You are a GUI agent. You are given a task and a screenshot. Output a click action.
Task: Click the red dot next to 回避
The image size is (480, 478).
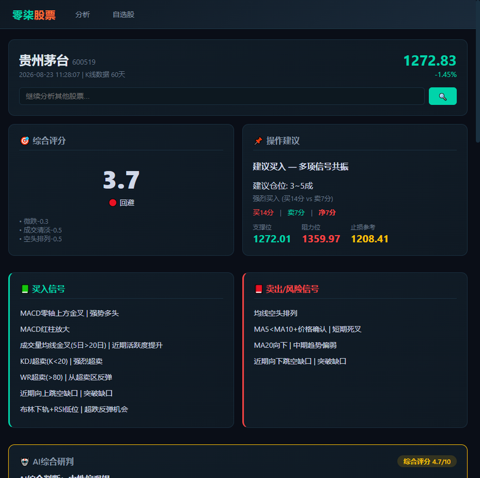tap(113, 203)
